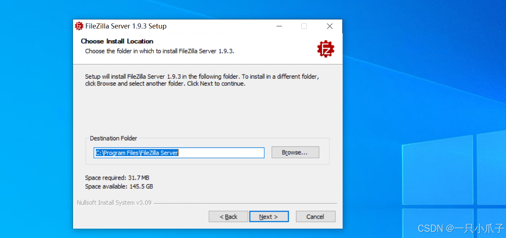This screenshot has width=506, height=238.
Task: Click the 'FileZilla Server 1.9.3 Setup' title
Action: (x=126, y=26)
